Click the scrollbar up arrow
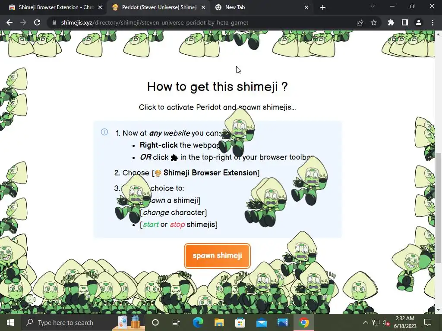442x331 pixels. tap(439, 34)
